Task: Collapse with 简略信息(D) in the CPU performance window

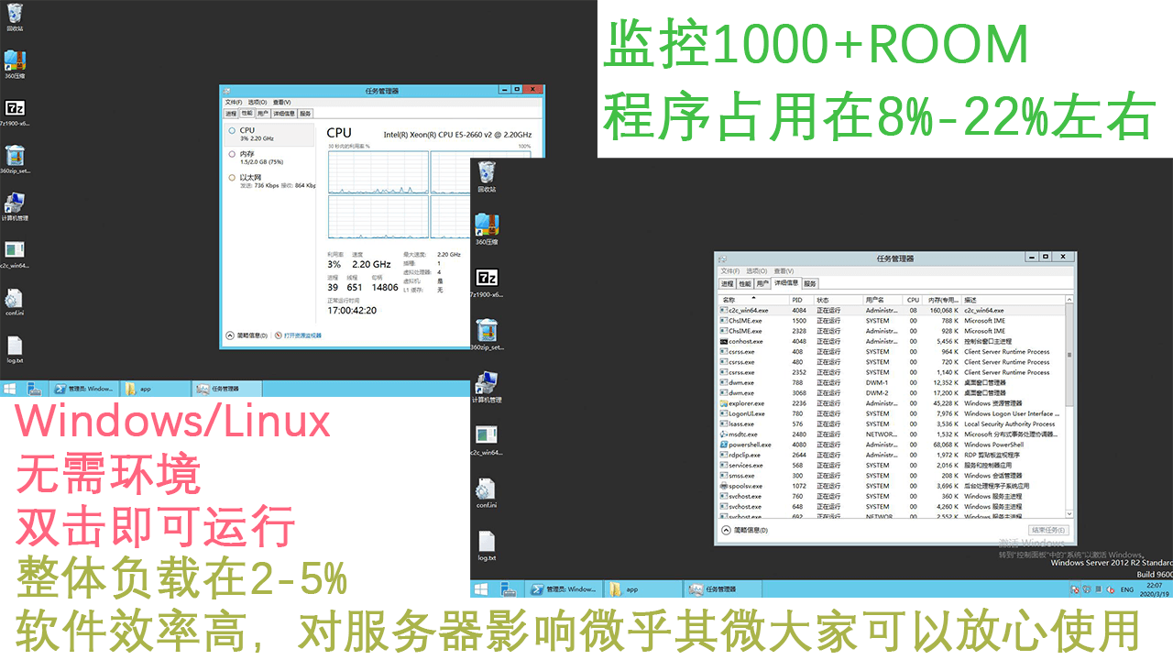Action: [247, 335]
